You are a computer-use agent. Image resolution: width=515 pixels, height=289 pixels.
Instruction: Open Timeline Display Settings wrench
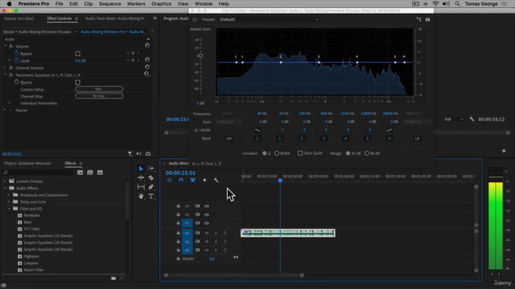pos(216,180)
